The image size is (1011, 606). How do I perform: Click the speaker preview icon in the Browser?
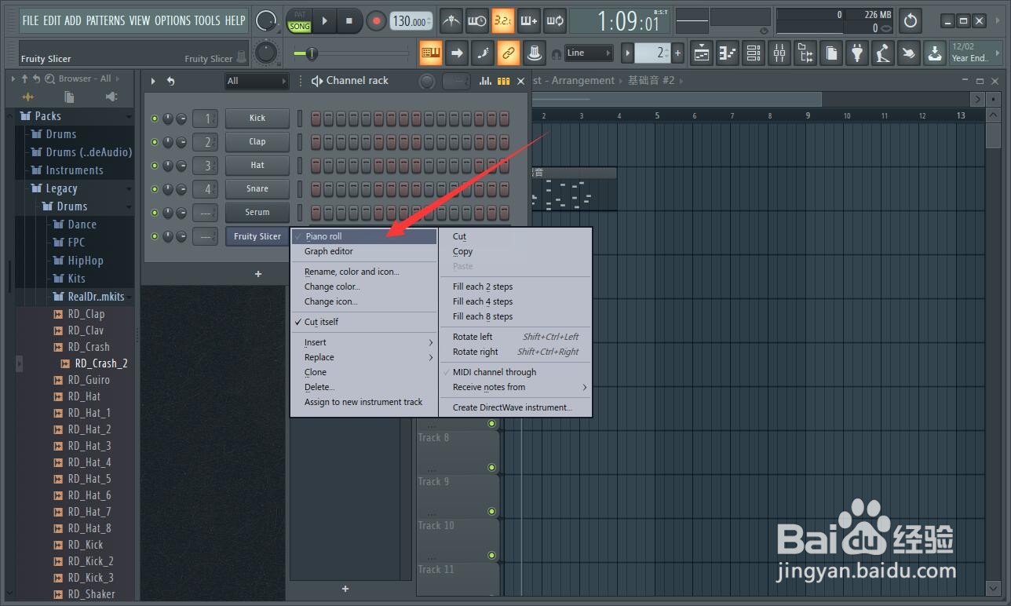coord(111,97)
